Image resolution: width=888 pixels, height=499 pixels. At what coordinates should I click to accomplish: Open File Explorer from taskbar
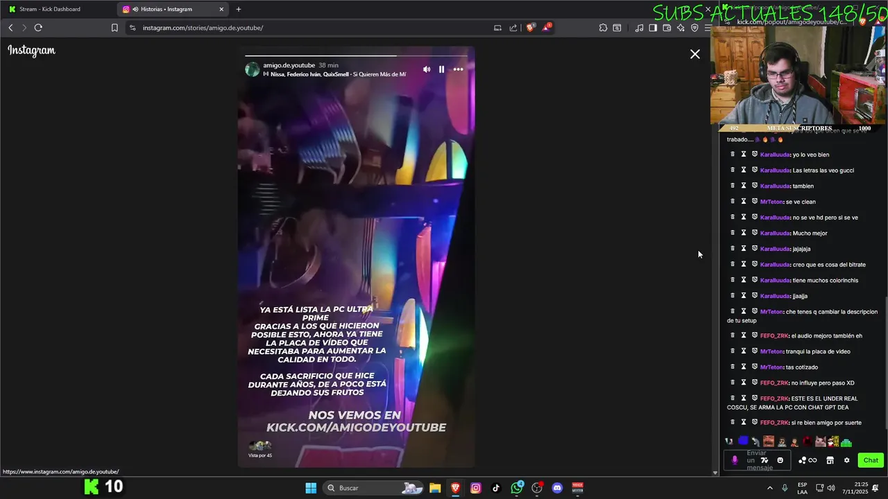435,488
